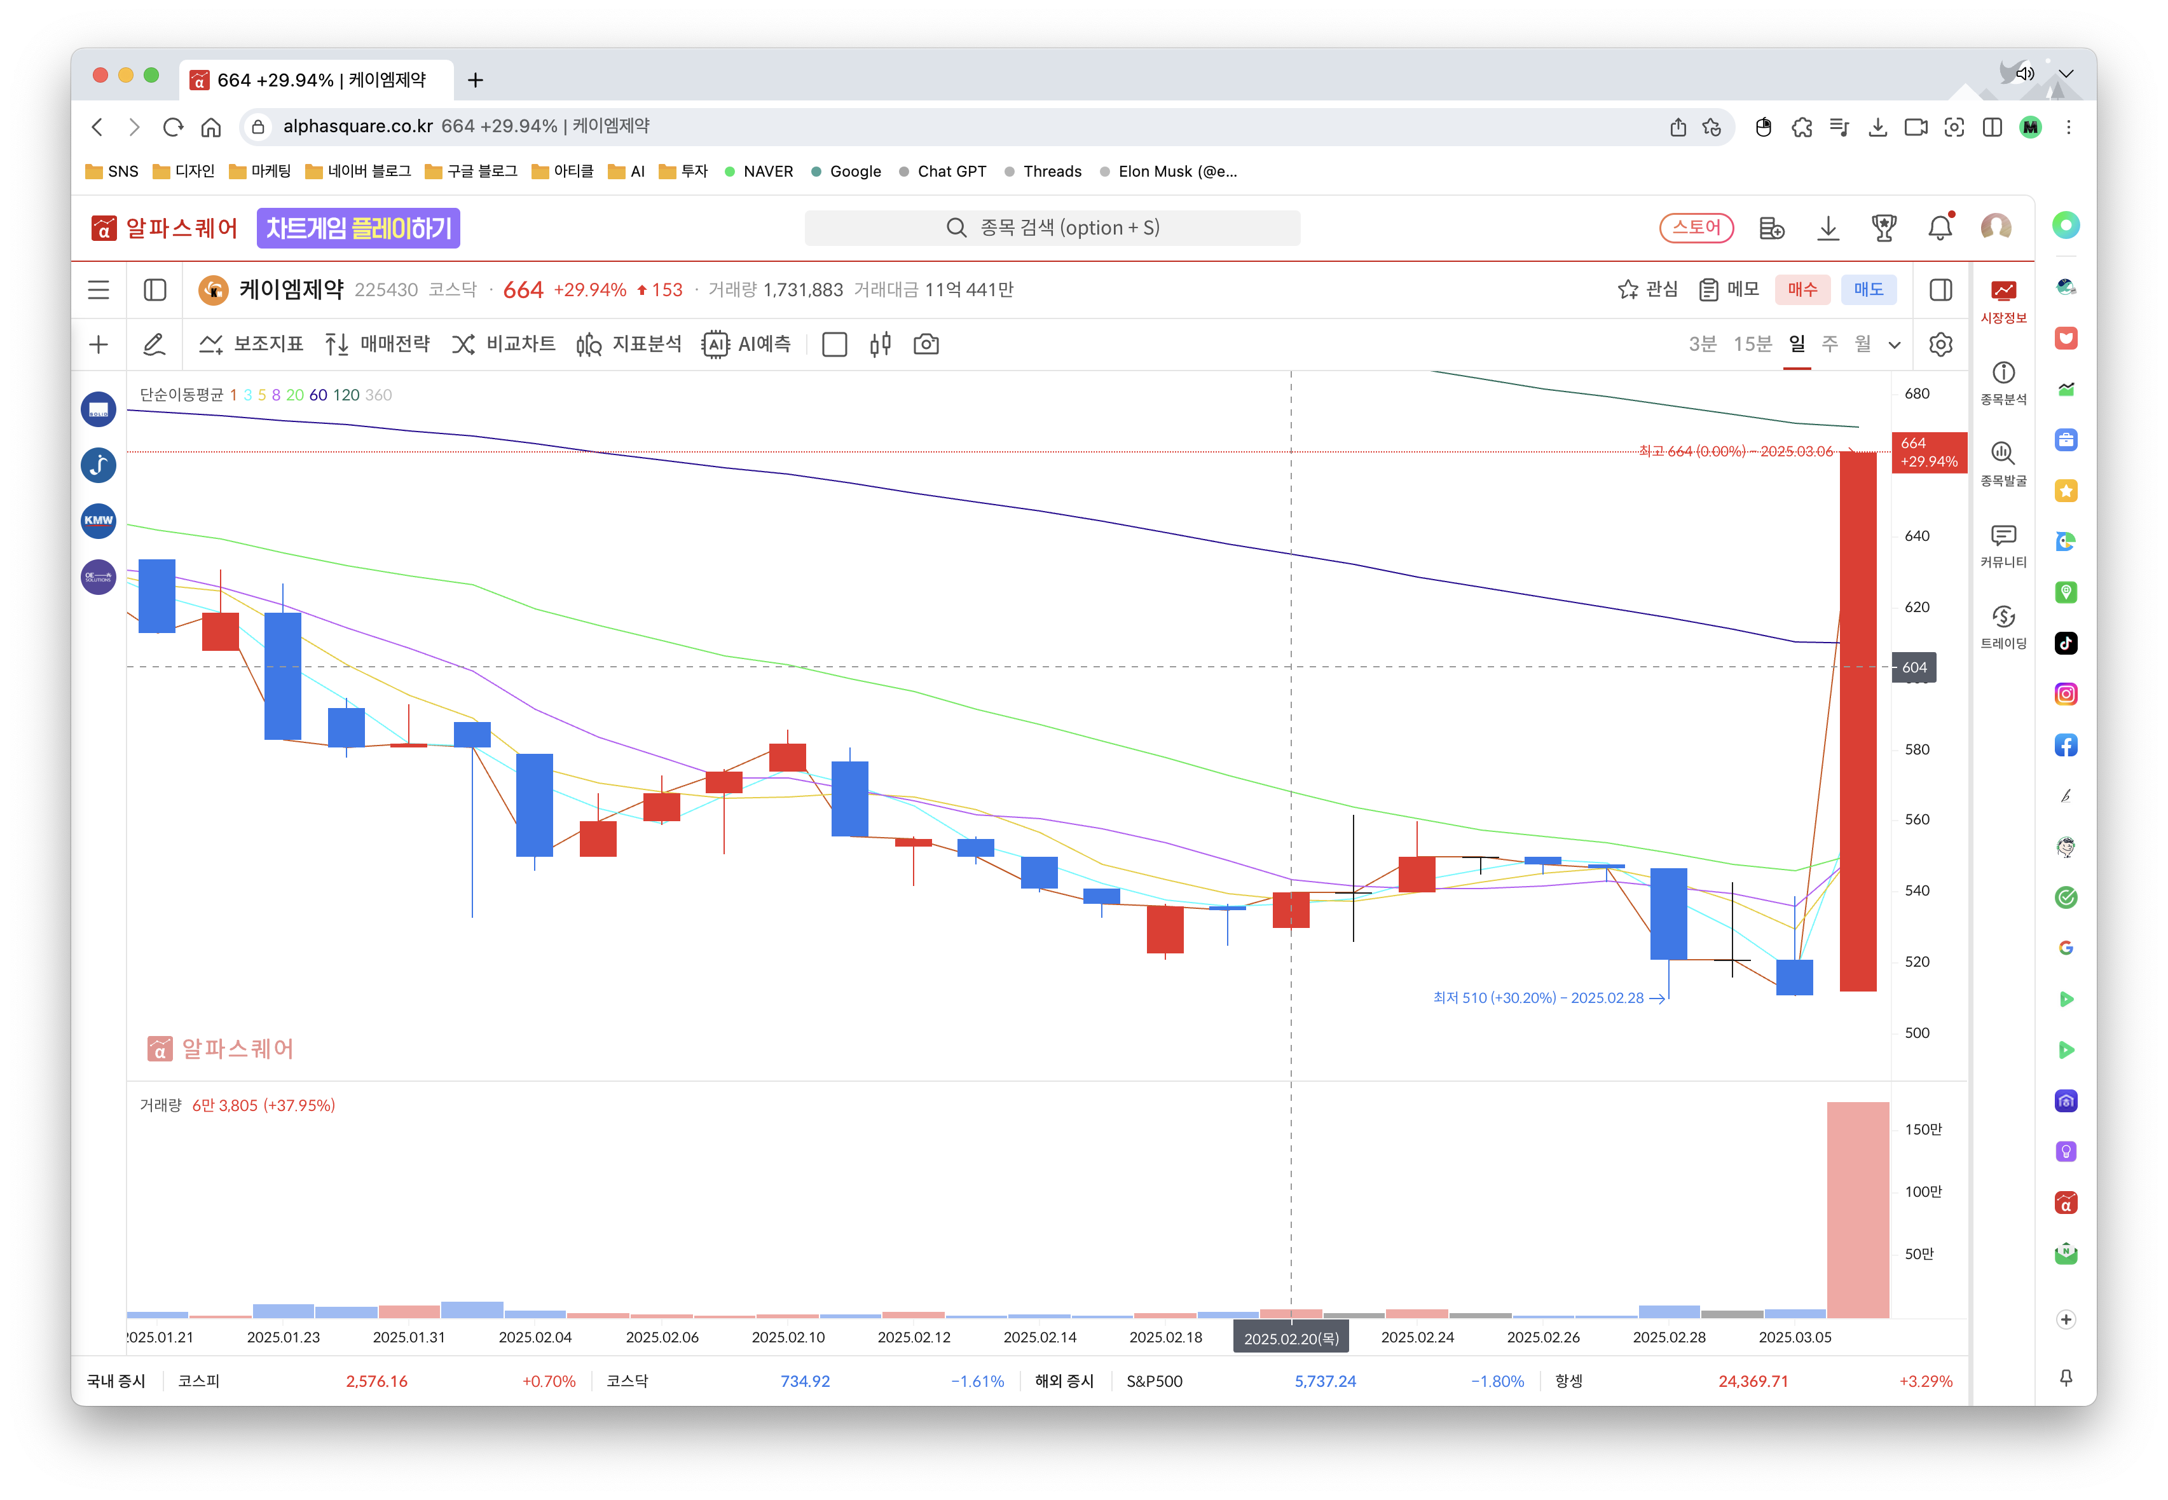Screen dimensions: 2168x1500
Task: Reload the browser page
Action: pyautogui.click(x=173, y=127)
